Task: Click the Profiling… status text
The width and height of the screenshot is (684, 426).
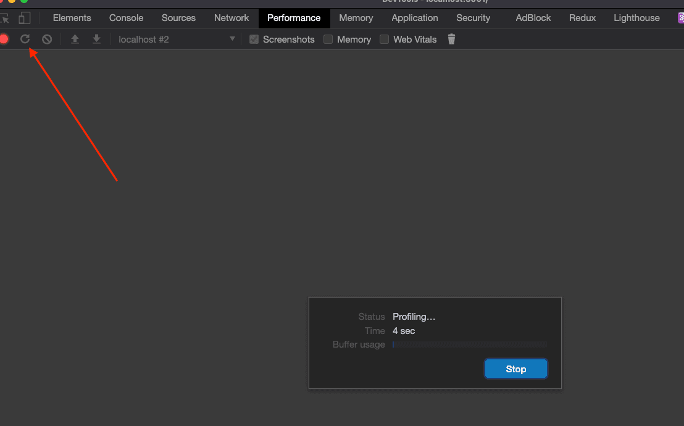Action: (x=414, y=317)
